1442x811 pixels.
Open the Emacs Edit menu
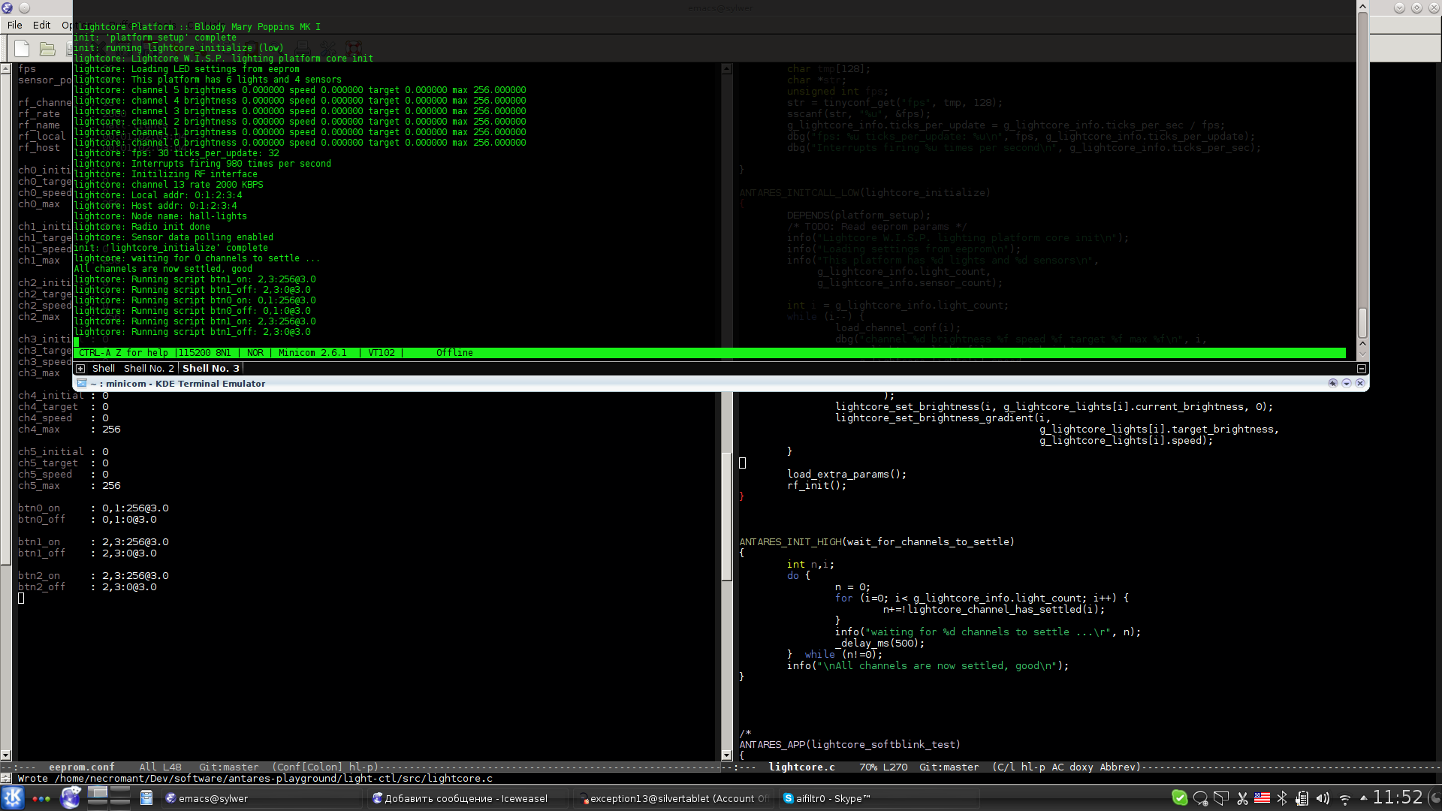41,25
